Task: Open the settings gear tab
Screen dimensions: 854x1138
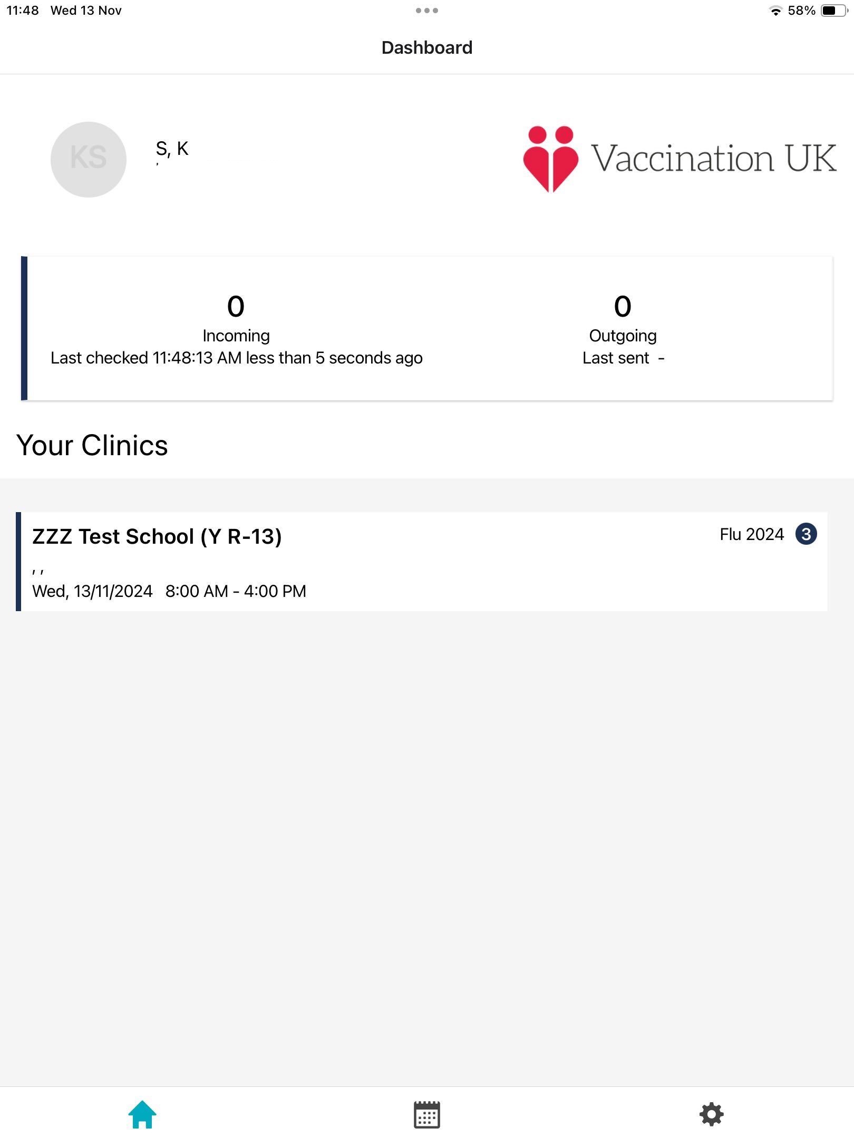Action: tap(711, 1114)
